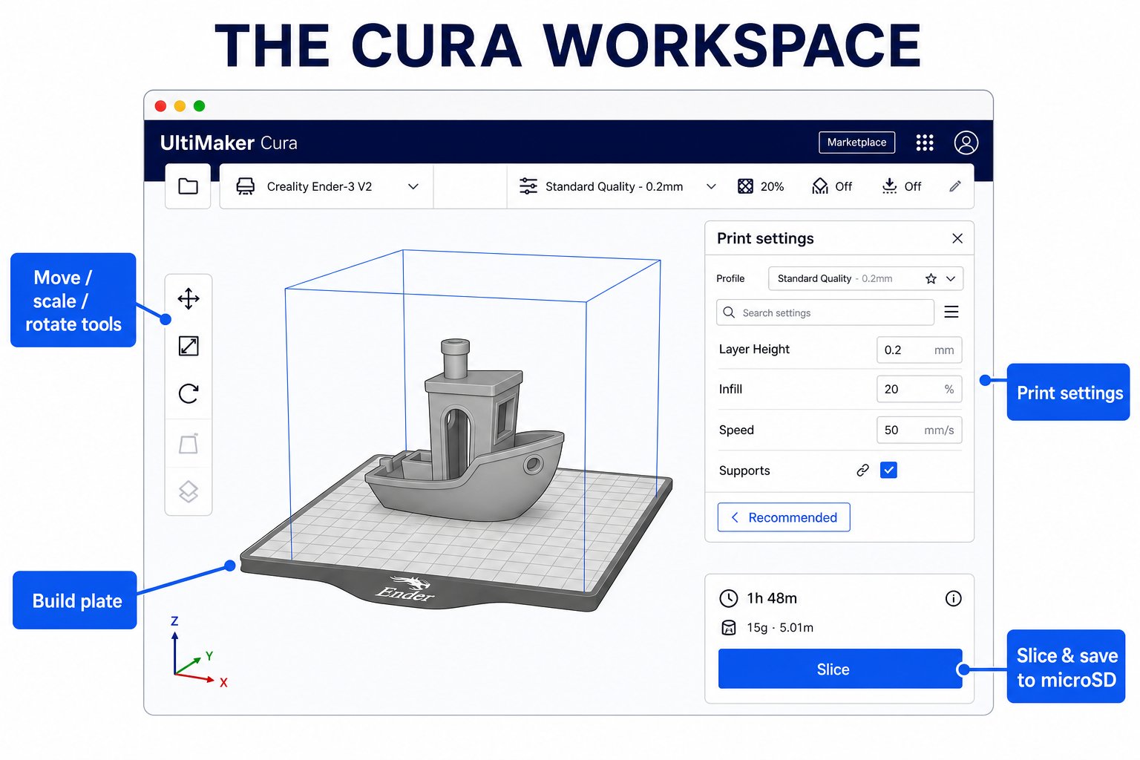The height and width of the screenshot is (760, 1140).
Task: Click the '15g · 5.01m' material text
Action: click(780, 628)
